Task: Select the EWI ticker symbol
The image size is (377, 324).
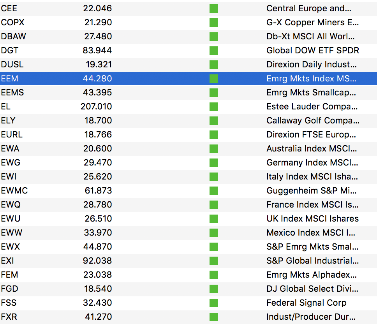Action: coord(9,177)
